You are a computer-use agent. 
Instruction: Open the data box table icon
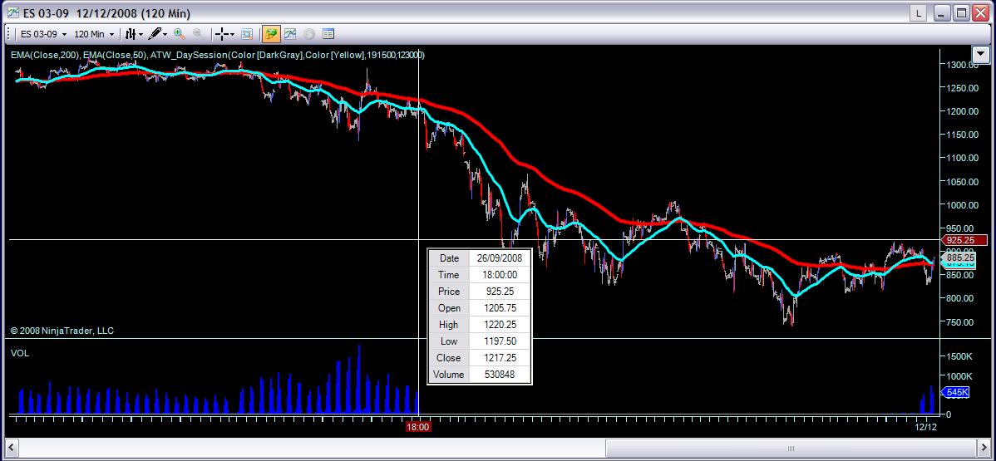328,34
